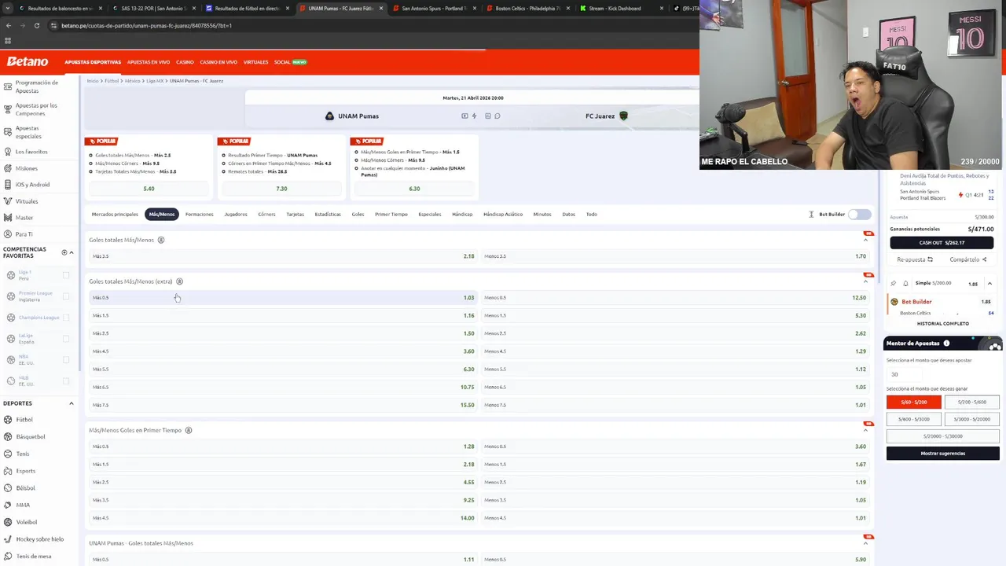Collapse the Goles totales Más/Menos market
Image resolution: width=1006 pixels, height=566 pixels.
pos(865,240)
